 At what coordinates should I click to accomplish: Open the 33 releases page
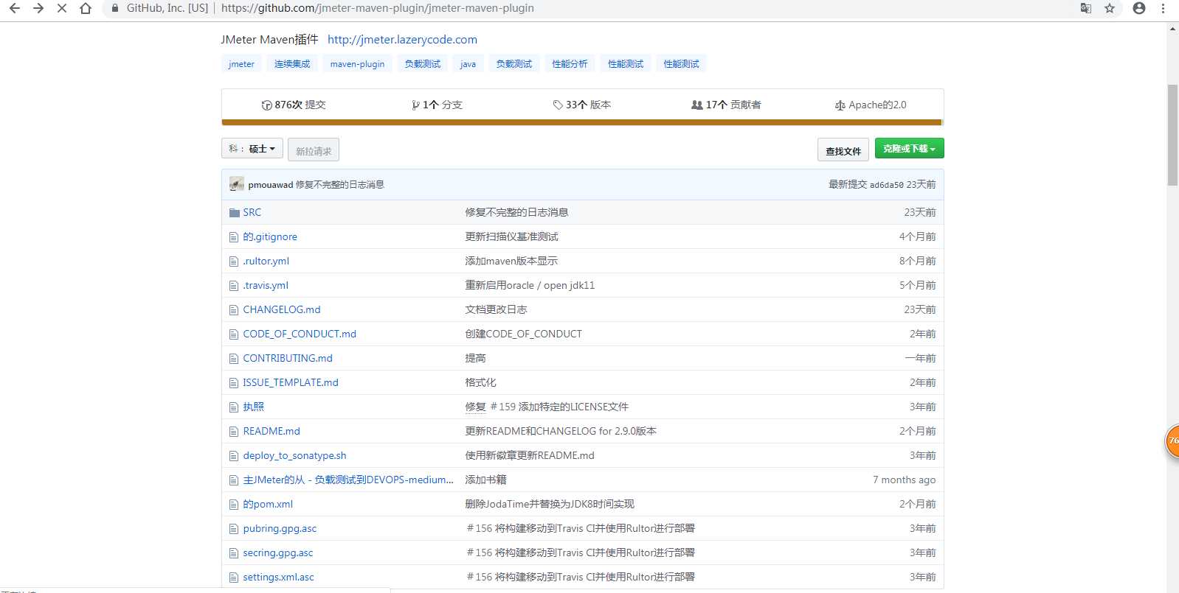582,105
